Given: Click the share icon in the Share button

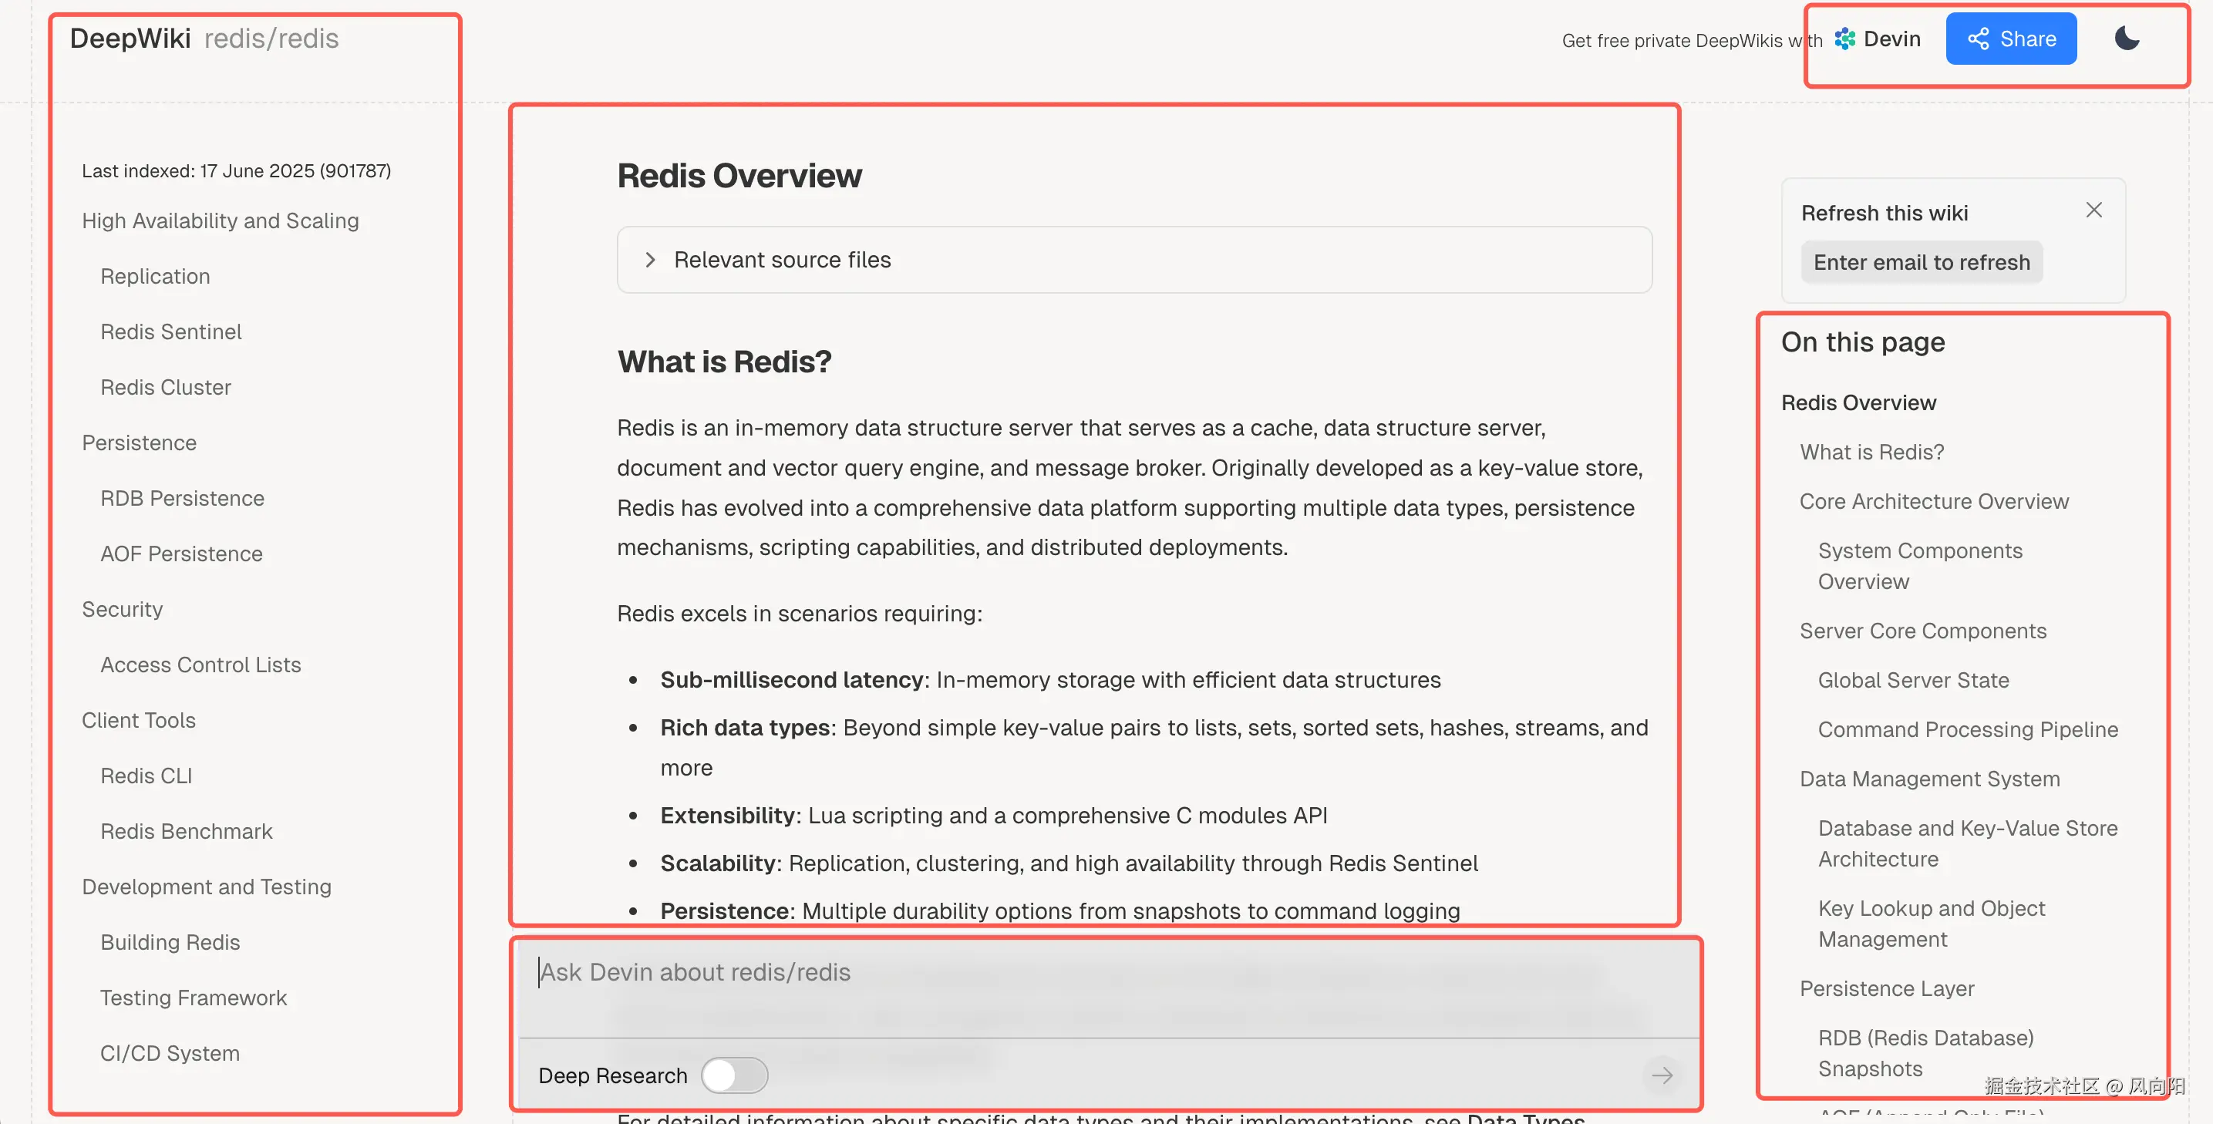Looking at the screenshot, I should [x=1978, y=39].
